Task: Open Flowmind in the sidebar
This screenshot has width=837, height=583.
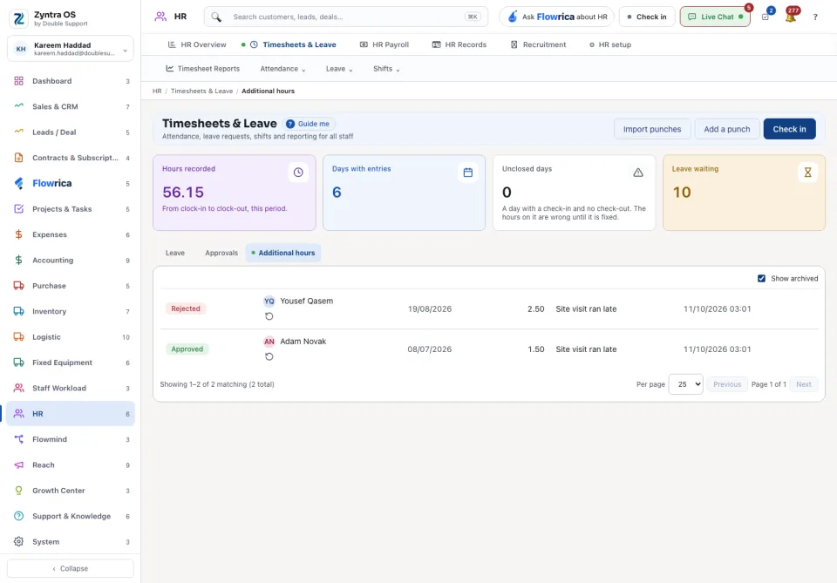Action: (x=71, y=439)
